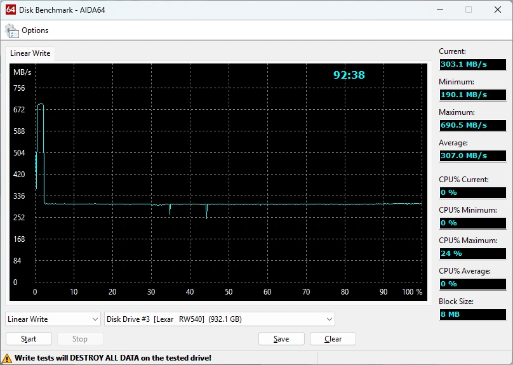The height and width of the screenshot is (365, 513).
Task: Switch to the Linear Write tab
Action: [30, 53]
